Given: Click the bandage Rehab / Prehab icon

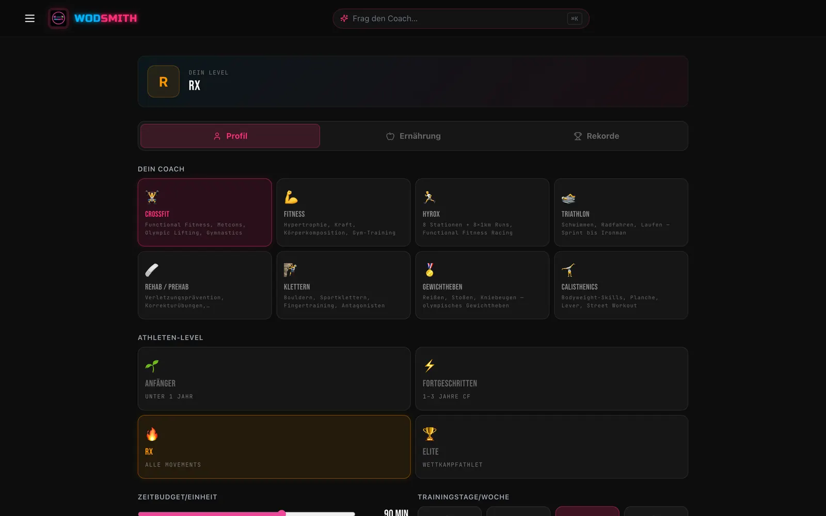Looking at the screenshot, I should [x=152, y=270].
